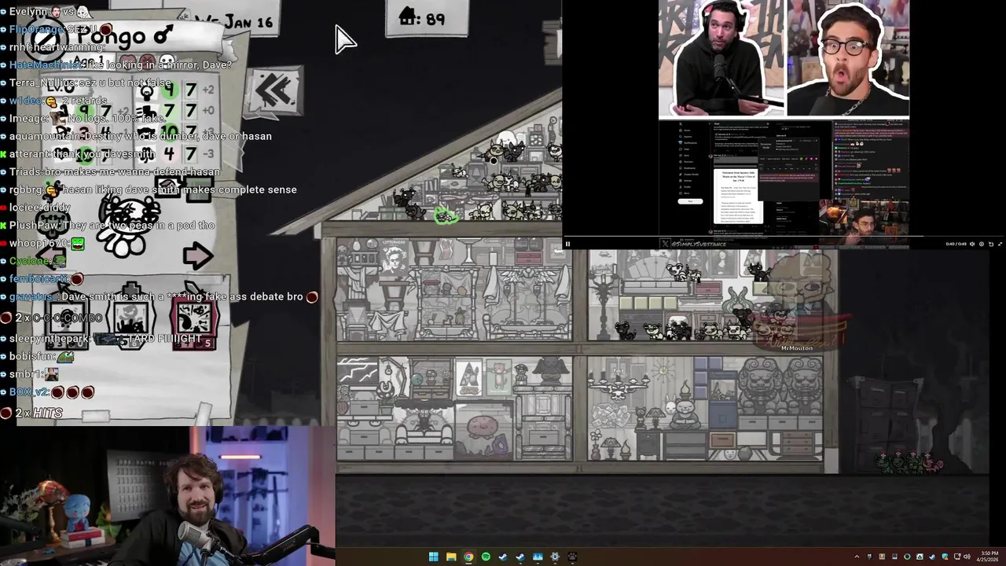Open the Windows Start menu

point(434,557)
